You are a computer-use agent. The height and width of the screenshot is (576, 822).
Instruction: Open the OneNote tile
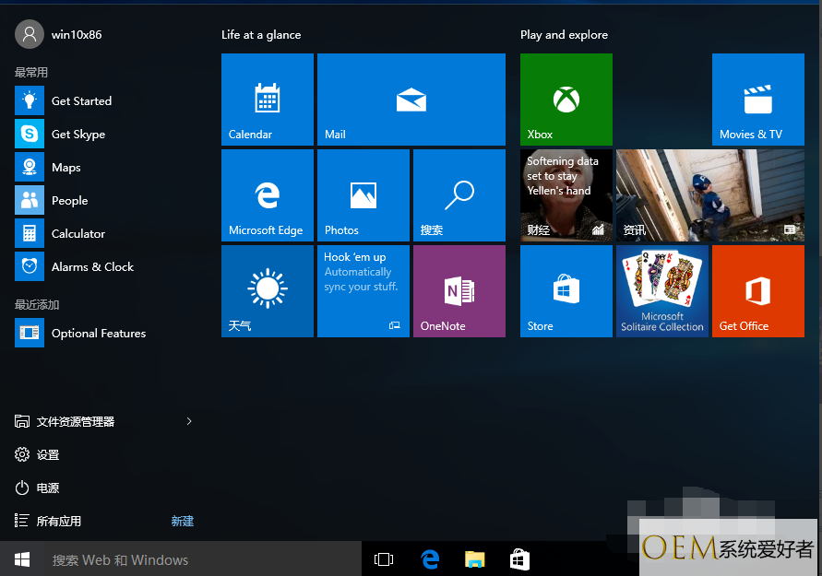point(459,290)
